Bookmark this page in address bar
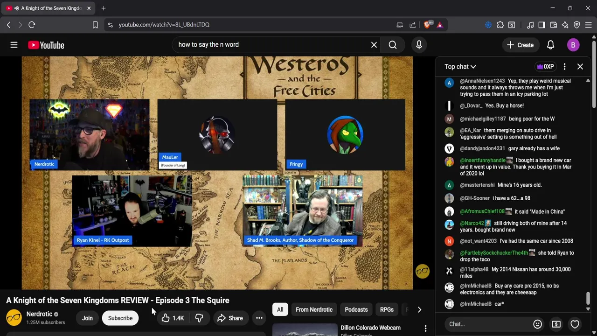This screenshot has height=336, width=597. [95, 25]
